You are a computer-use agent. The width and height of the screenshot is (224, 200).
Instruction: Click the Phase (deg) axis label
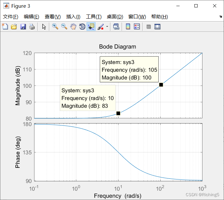18,152
